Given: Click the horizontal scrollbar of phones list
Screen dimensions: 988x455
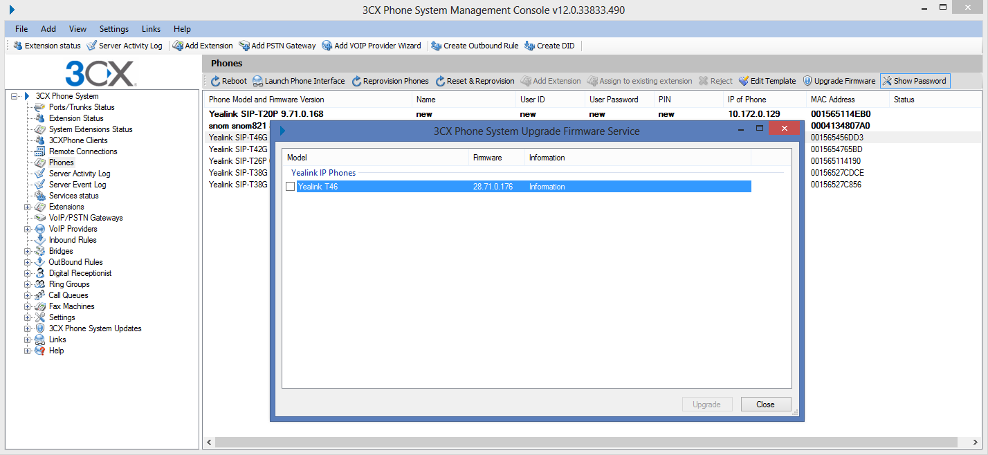Looking at the screenshot, I should (587, 442).
